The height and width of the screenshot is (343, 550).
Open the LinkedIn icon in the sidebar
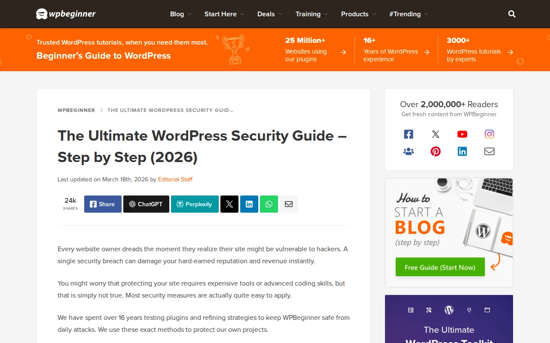(462, 151)
